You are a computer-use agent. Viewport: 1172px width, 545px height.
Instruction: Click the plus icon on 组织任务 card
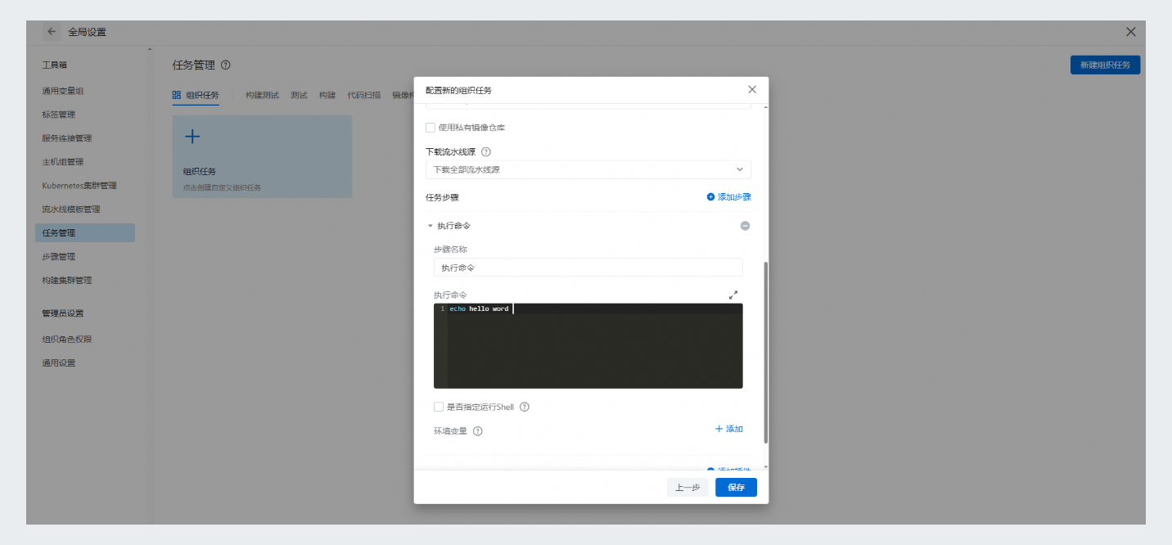coord(192,137)
